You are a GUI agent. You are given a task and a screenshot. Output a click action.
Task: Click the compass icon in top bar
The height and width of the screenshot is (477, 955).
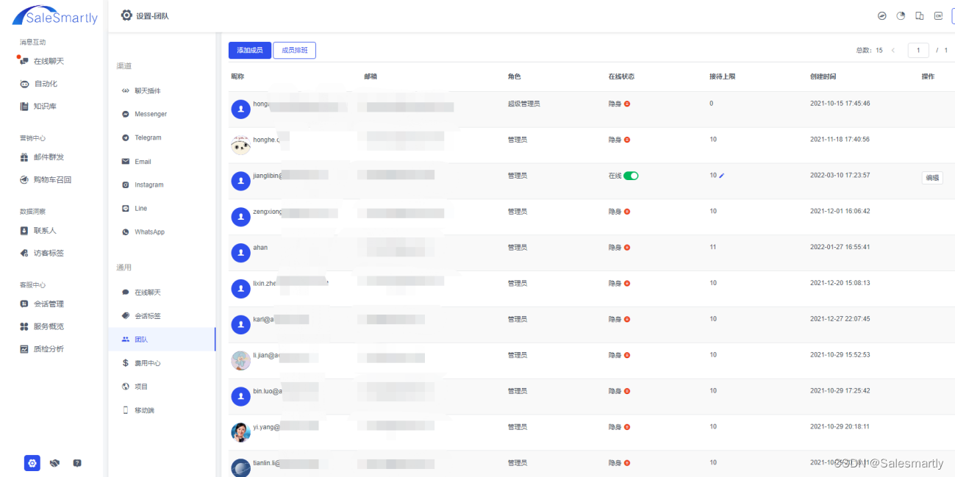882,15
